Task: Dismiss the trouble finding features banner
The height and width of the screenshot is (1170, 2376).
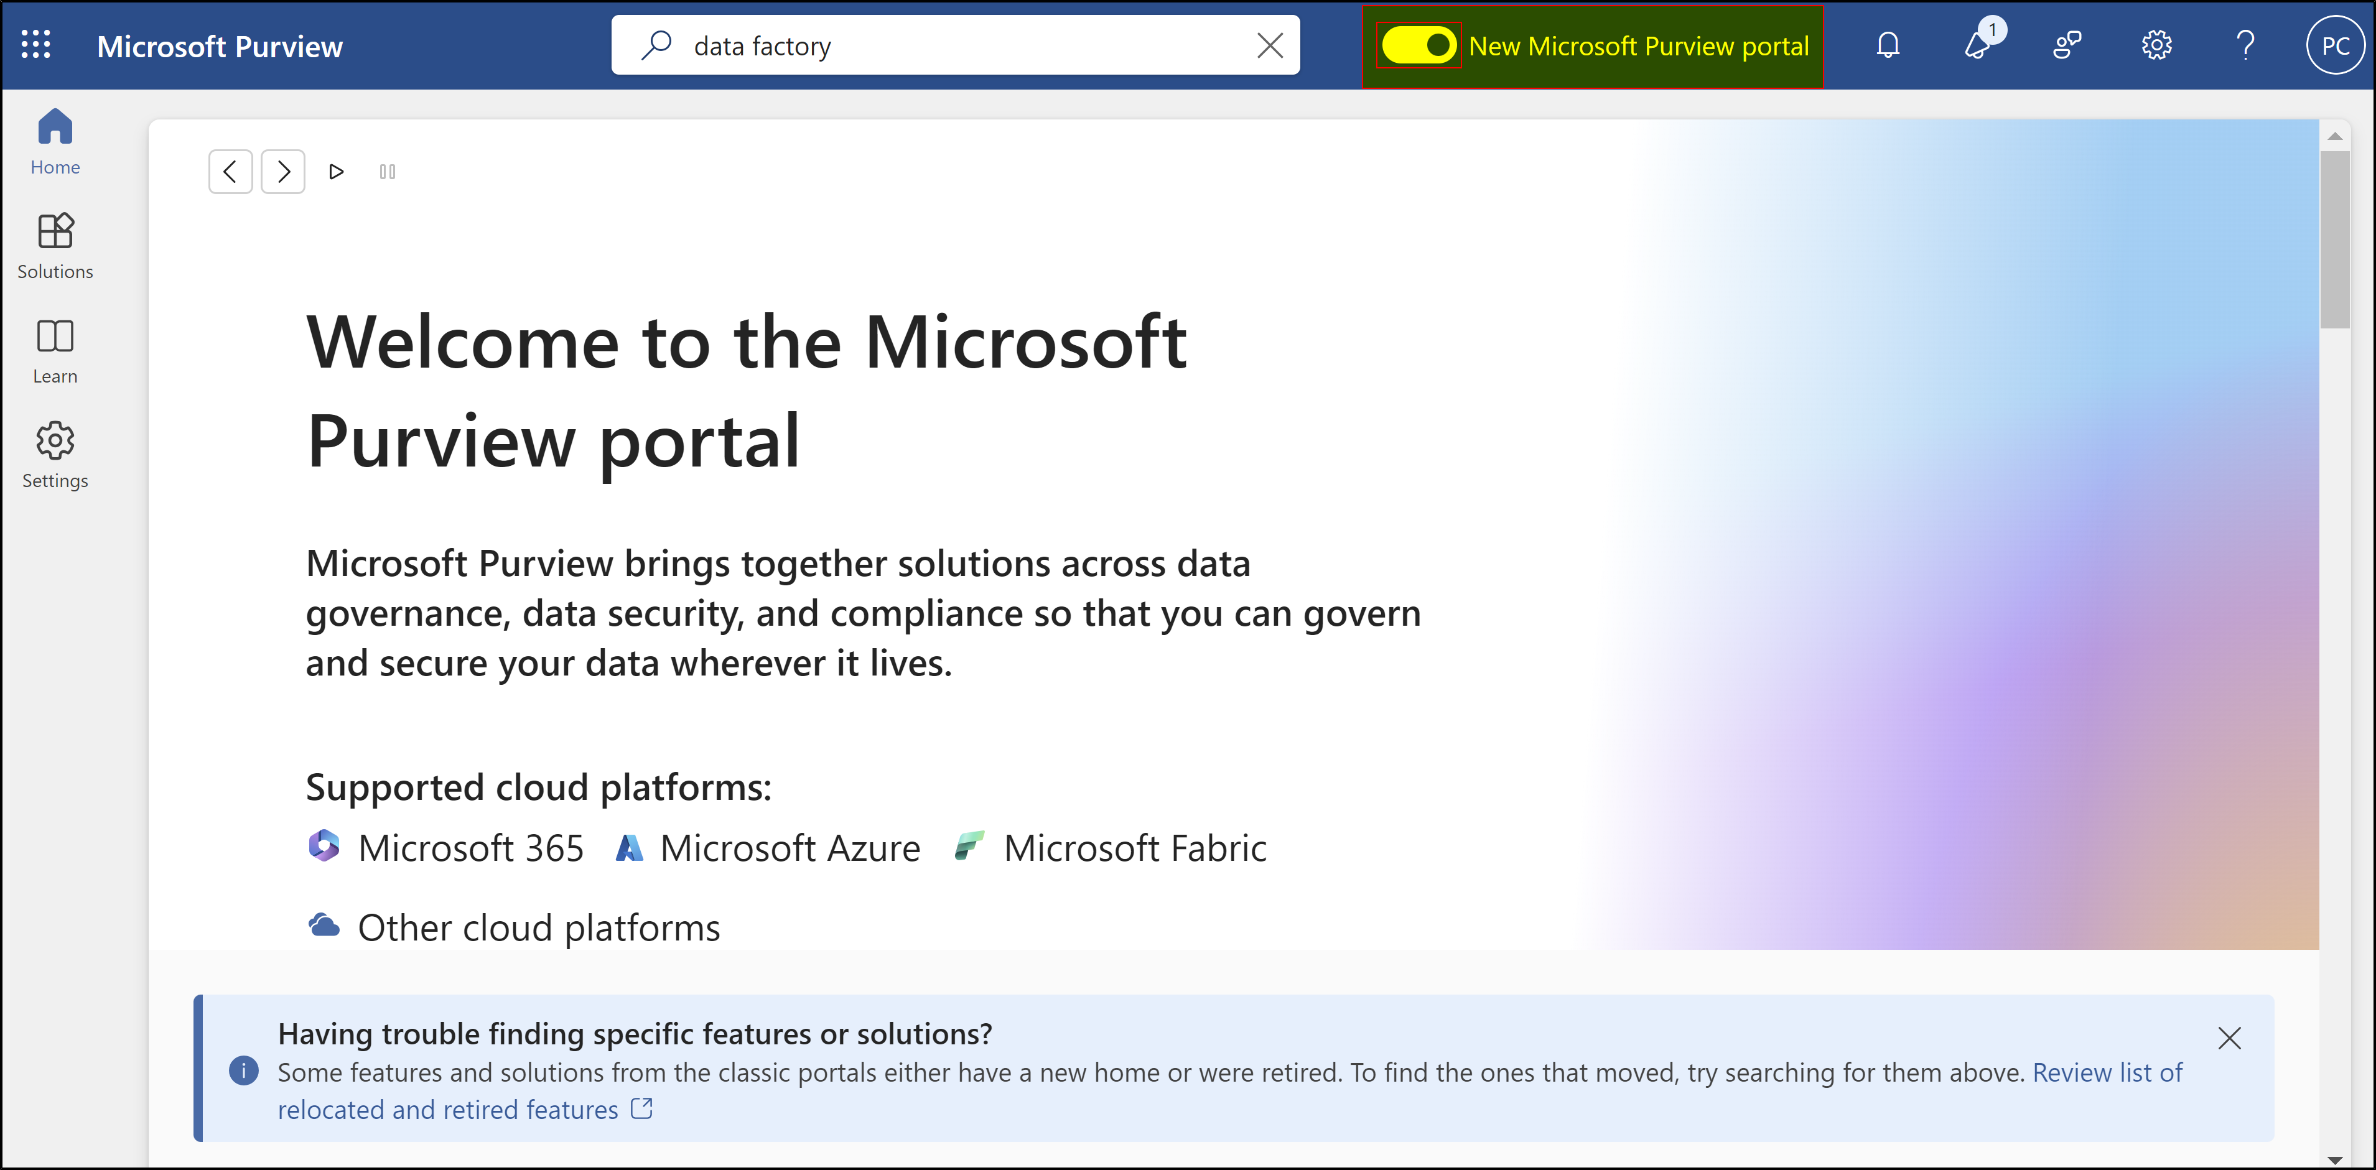Action: (x=2229, y=1038)
